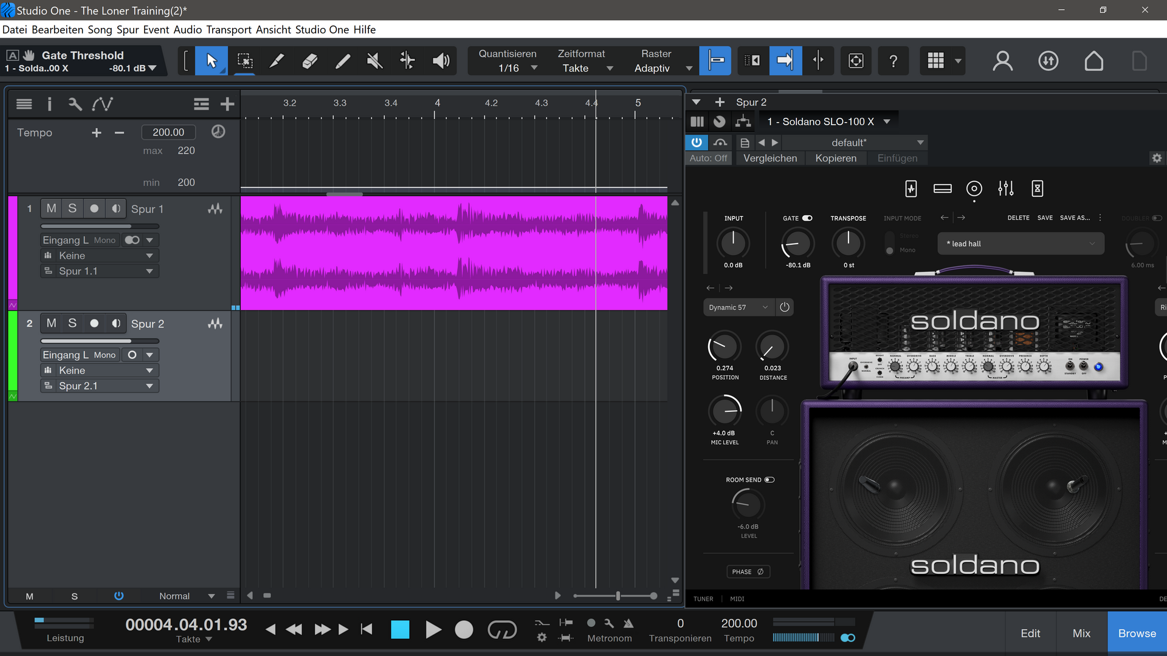Click the Vergleichen button
The width and height of the screenshot is (1167, 656).
[x=770, y=158]
